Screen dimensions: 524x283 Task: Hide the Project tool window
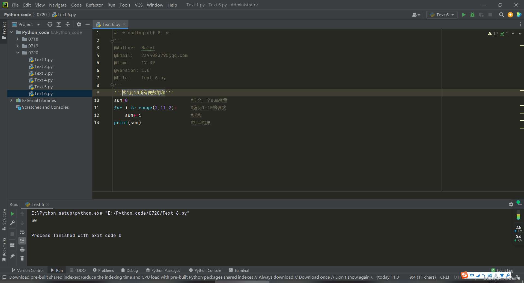(x=88, y=24)
